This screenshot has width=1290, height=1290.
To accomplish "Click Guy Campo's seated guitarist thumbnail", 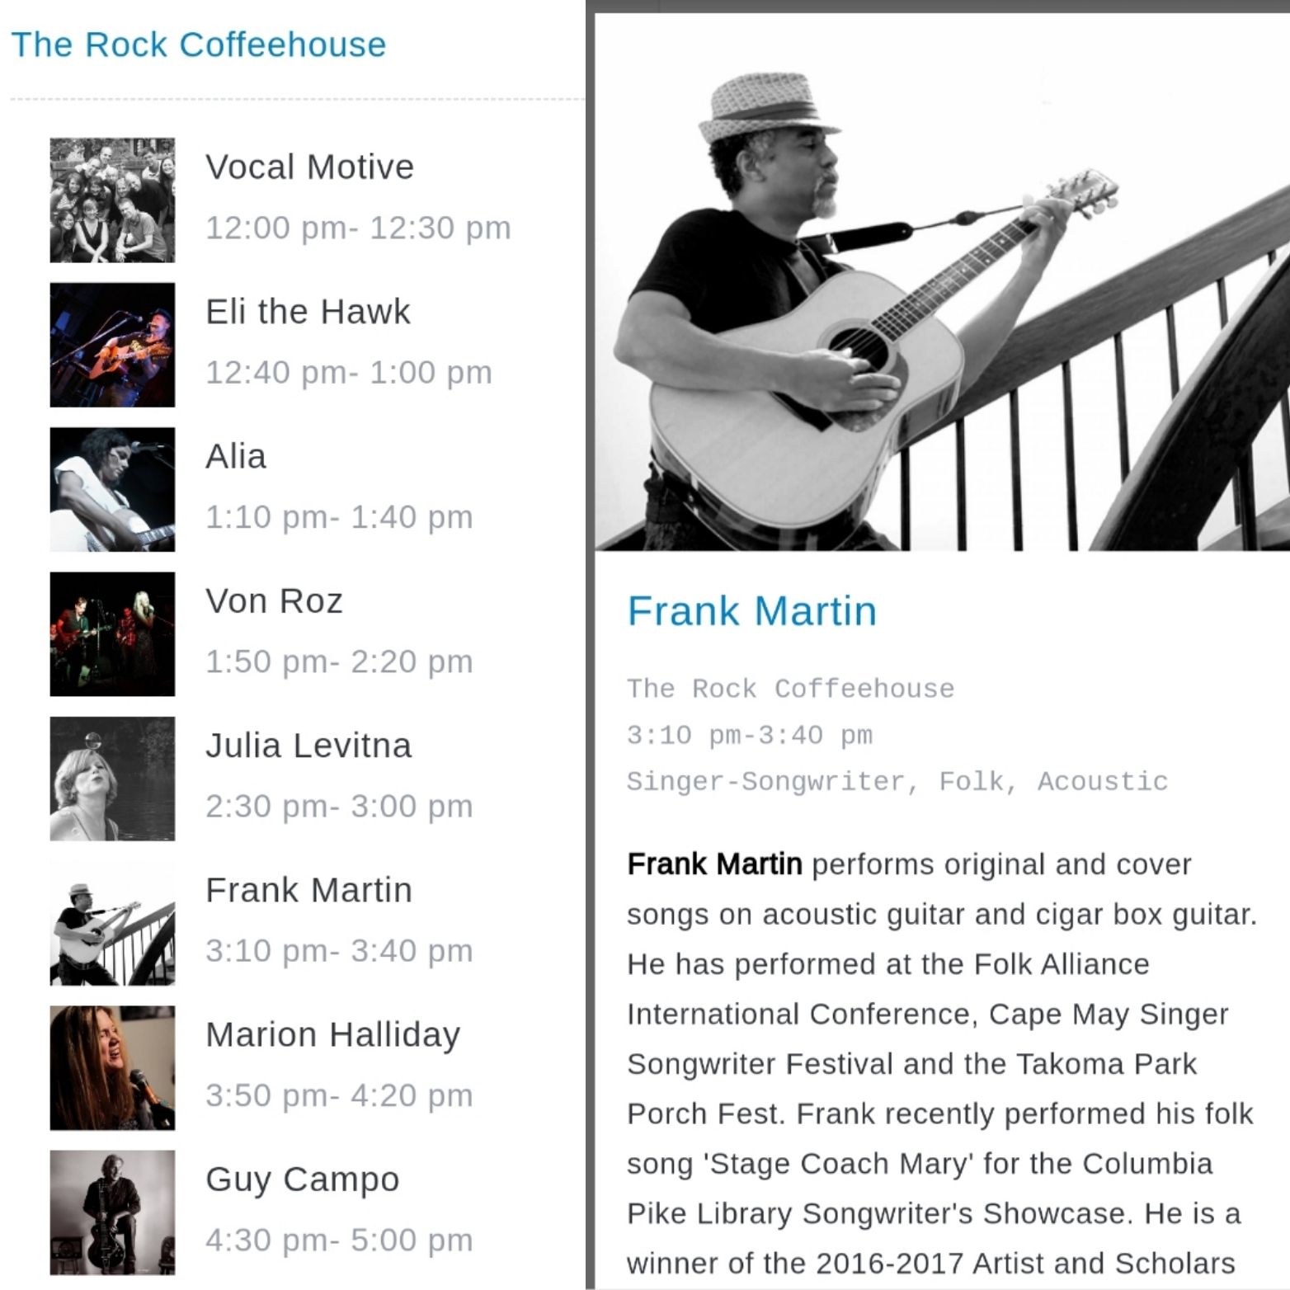I will [112, 1212].
